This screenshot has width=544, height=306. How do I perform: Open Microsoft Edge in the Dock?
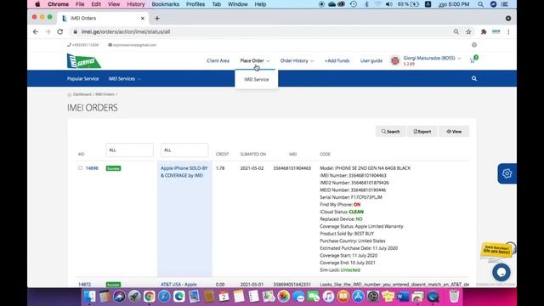pos(179,297)
